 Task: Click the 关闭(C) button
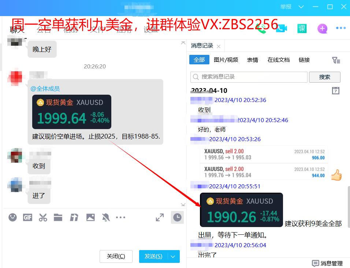coord(116,256)
